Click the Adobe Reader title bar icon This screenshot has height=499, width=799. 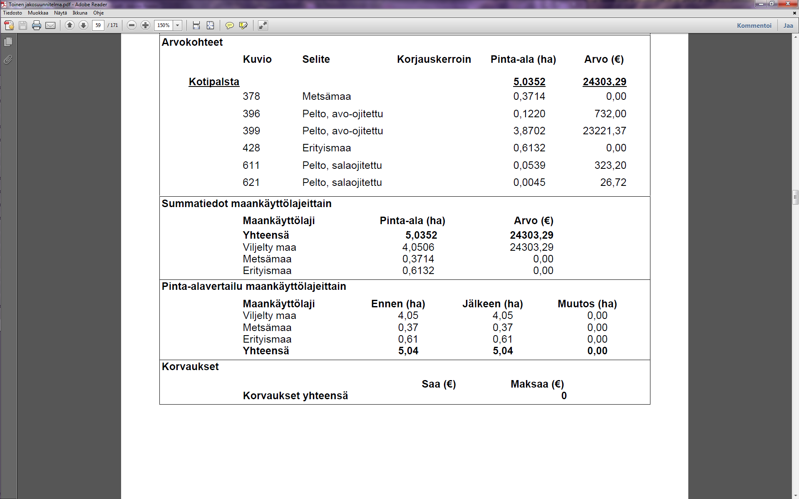tap(4, 4)
